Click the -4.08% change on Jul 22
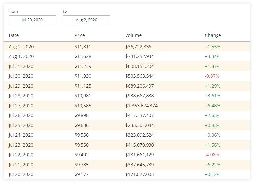 [212, 155]
